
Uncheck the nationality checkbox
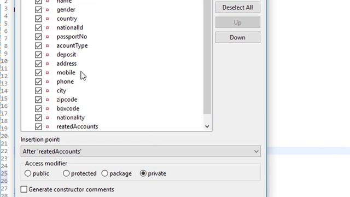pos(38,118)
